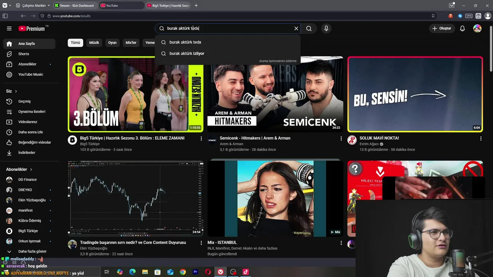Select the Tümü filter chip
Screen dimensions: 493x277
(x=75, y=43)
